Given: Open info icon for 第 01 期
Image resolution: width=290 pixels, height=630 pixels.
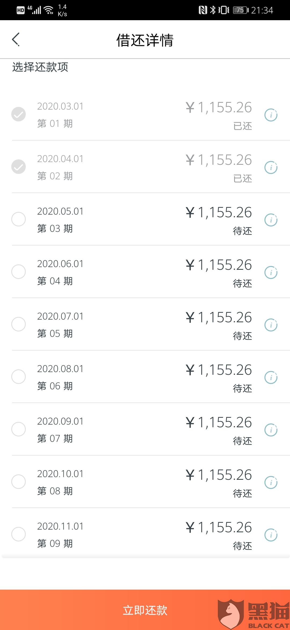Looking at the screenshot, I should tap(271, 115).
